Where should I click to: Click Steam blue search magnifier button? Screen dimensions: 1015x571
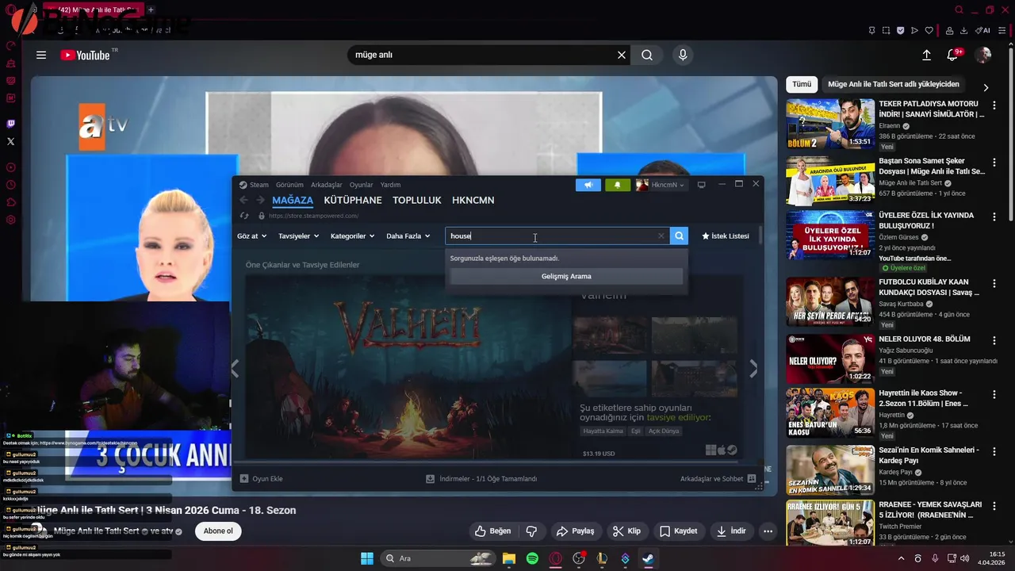pos(679,236)
